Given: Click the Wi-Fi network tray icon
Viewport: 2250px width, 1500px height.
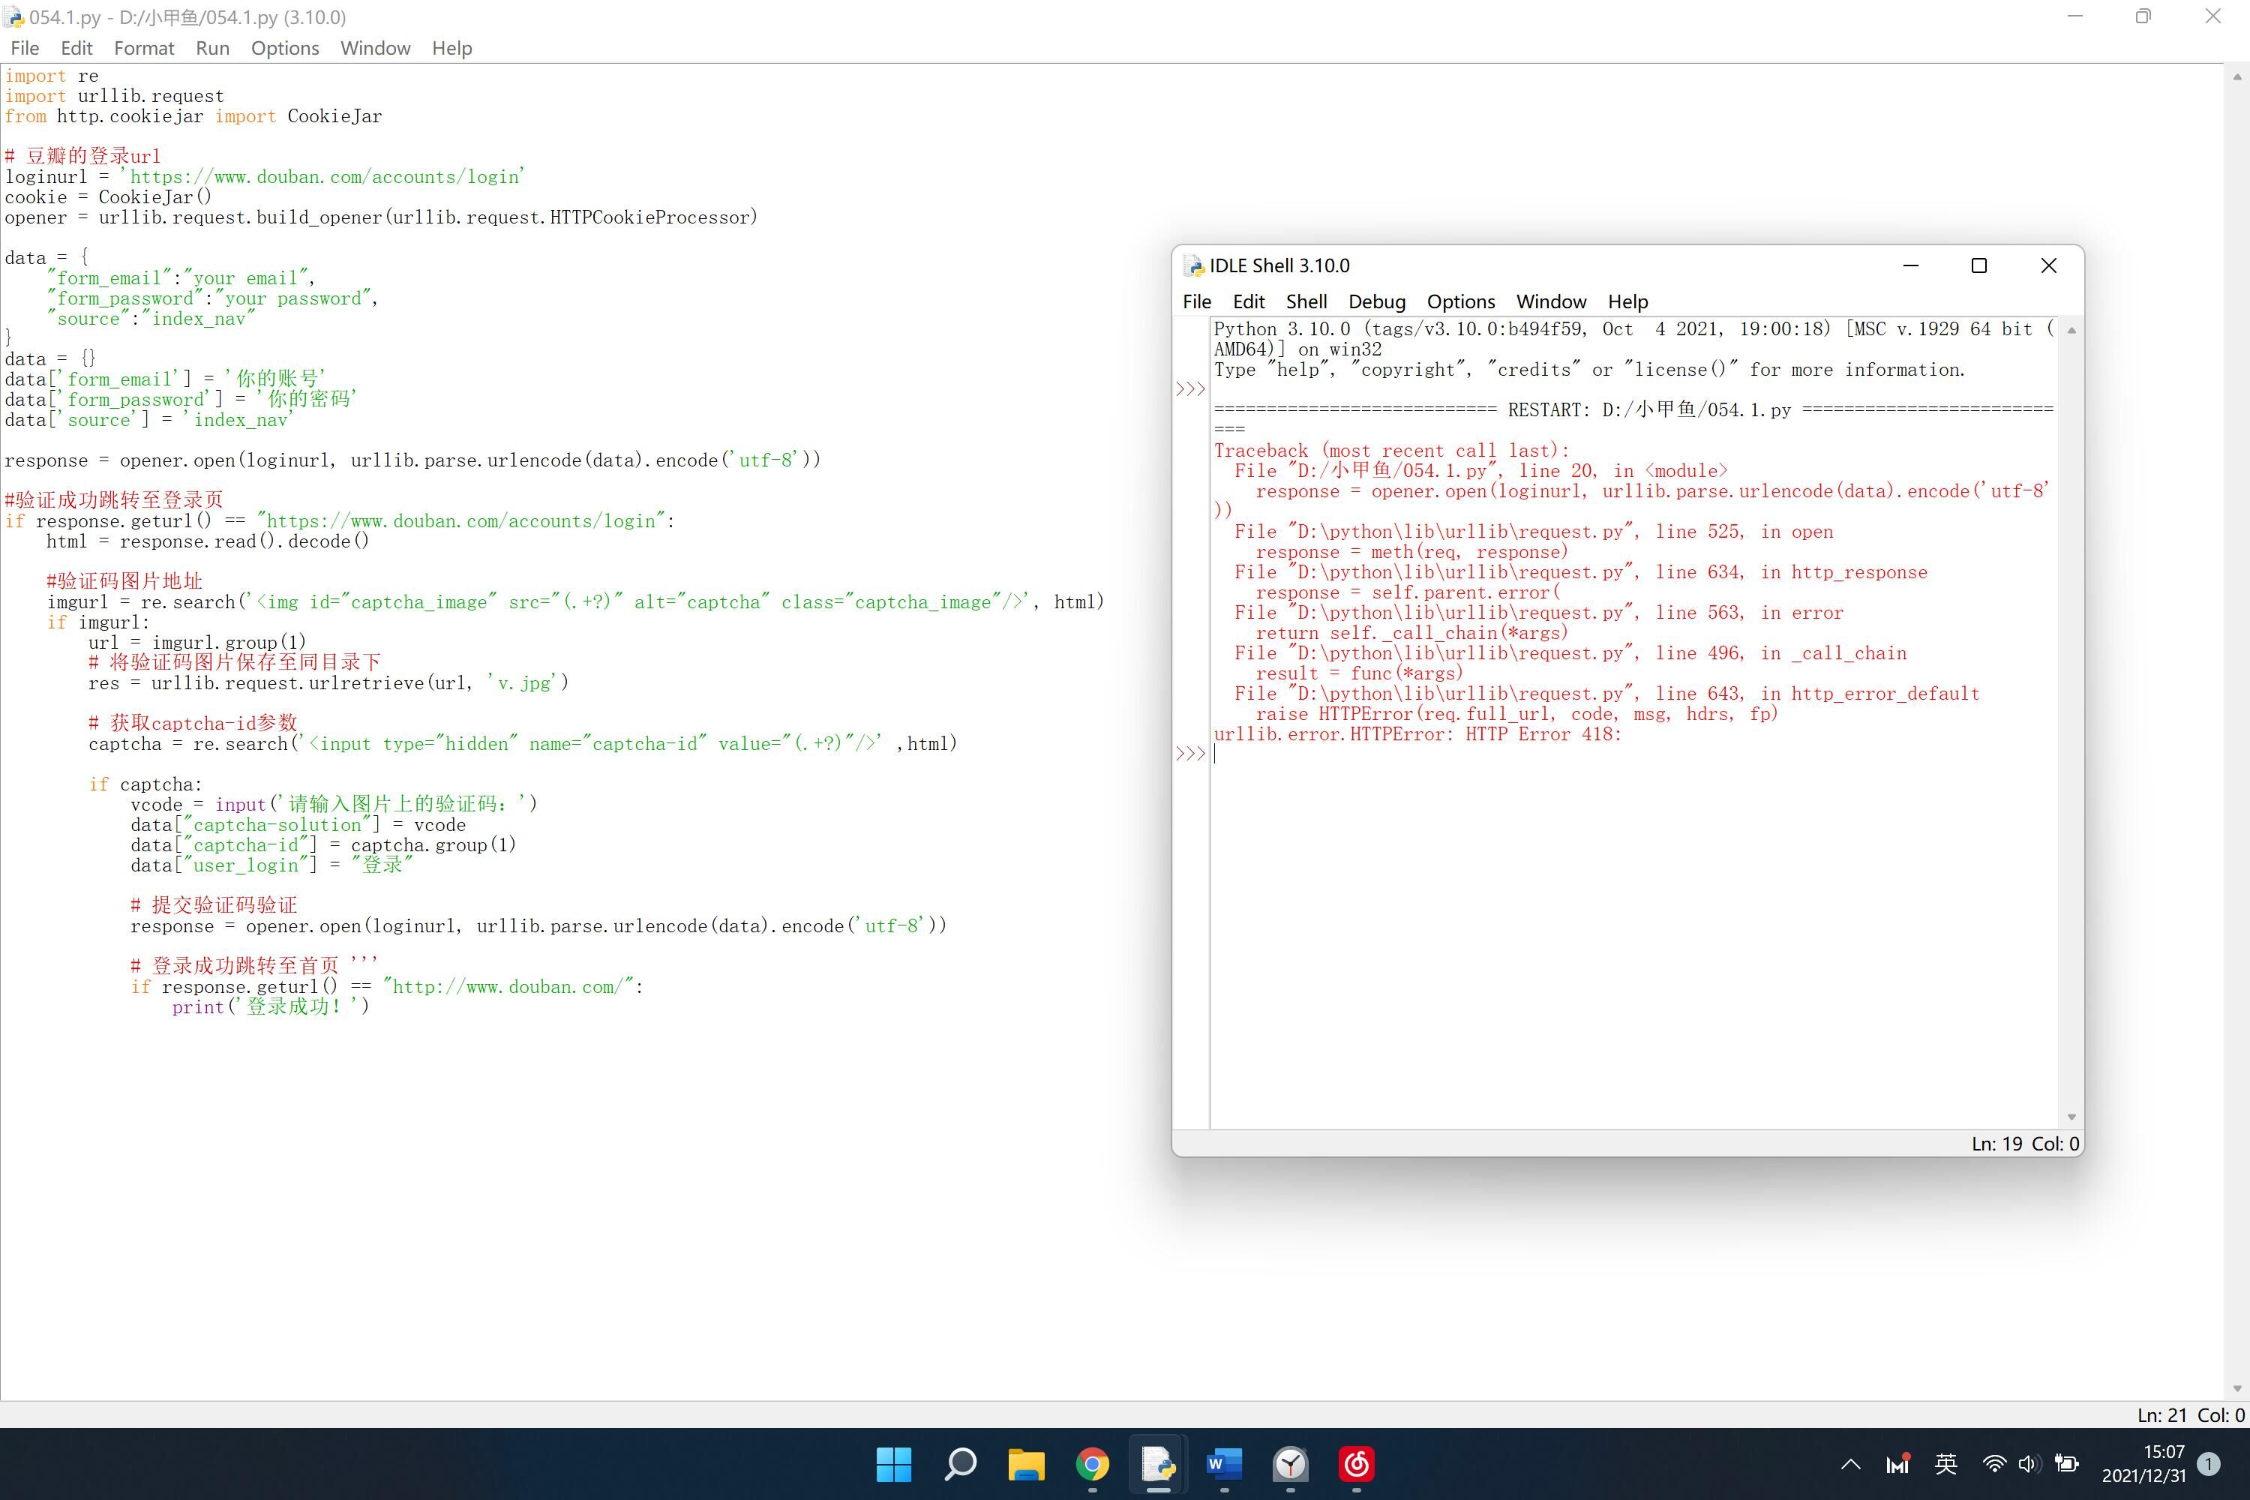Looking at the screenshot, I should (x=1993, y=1464).
